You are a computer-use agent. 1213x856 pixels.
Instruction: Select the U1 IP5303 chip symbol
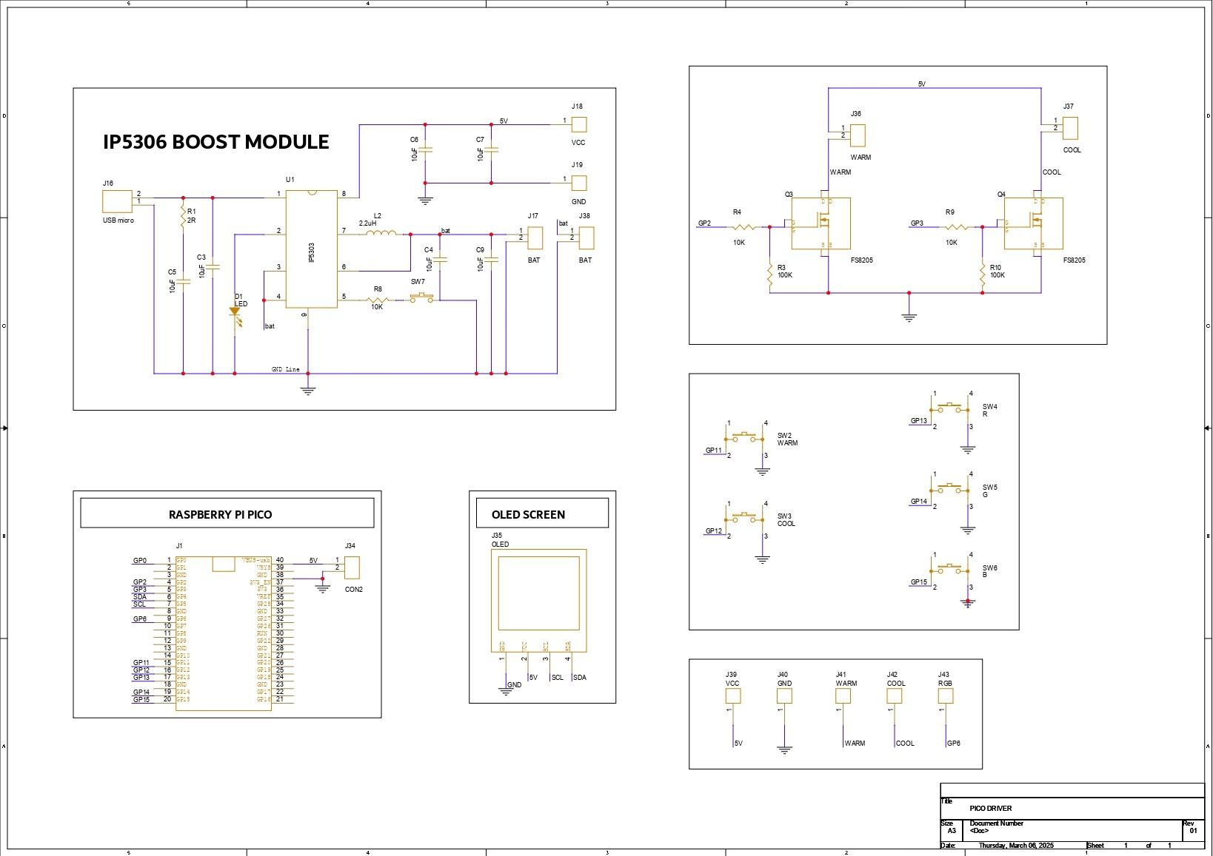[x=312, y=249]
